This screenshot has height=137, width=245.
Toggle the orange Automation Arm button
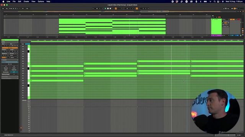(x=116, y=8)
